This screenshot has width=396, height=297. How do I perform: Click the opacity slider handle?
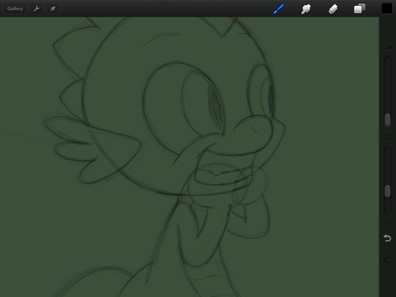387,191
